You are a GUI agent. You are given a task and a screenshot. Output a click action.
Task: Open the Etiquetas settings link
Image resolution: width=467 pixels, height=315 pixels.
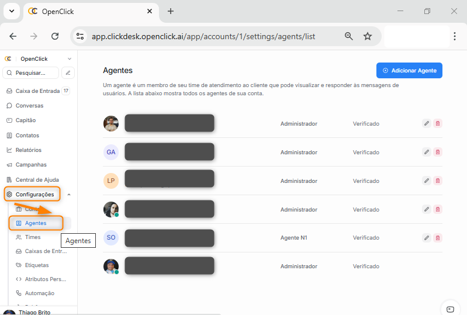click(x=36, y=265)
